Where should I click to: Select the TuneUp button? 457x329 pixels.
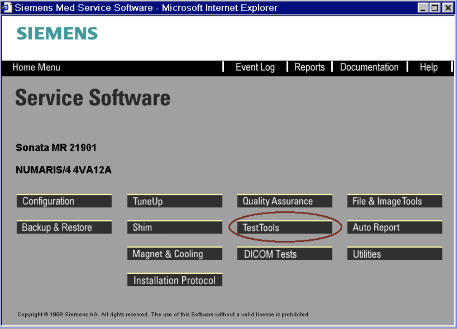click(x=175, y=201)
